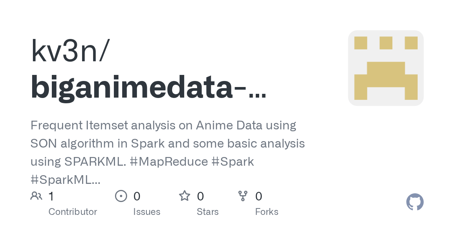Click the Forks branch icon
The width and height of the screenshot is (454, 227).
[x=243, y=196]
